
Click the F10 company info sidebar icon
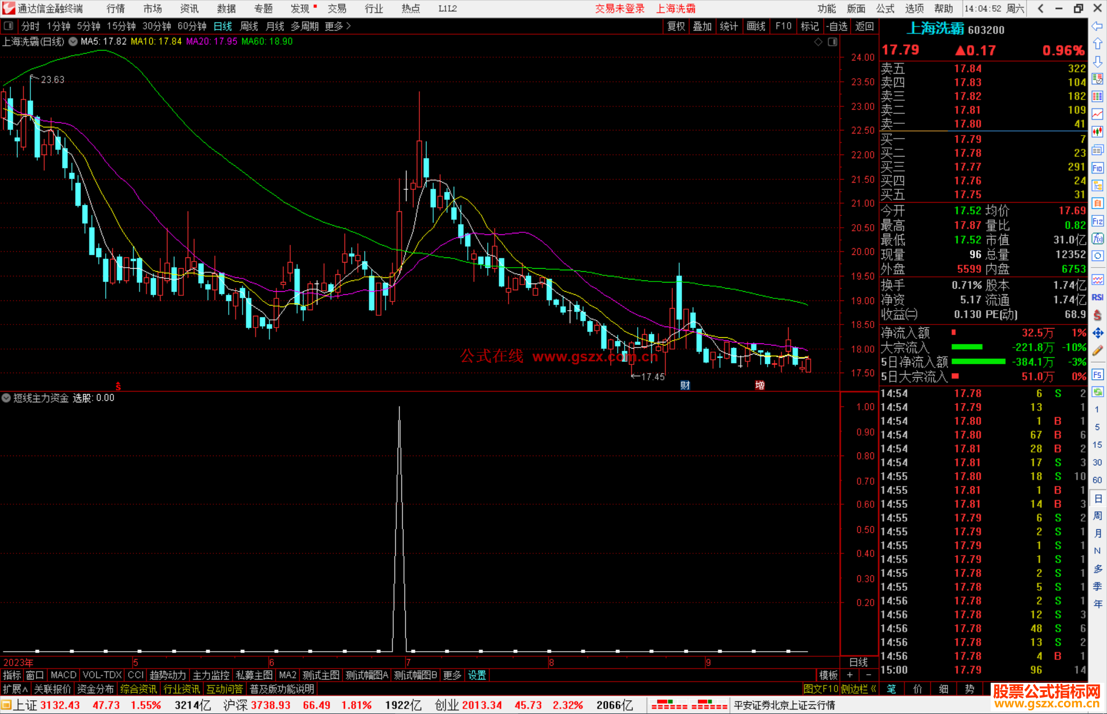pos(1097,168)
